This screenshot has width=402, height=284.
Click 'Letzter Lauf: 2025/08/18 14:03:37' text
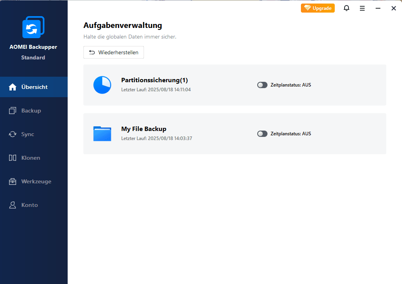157,138
